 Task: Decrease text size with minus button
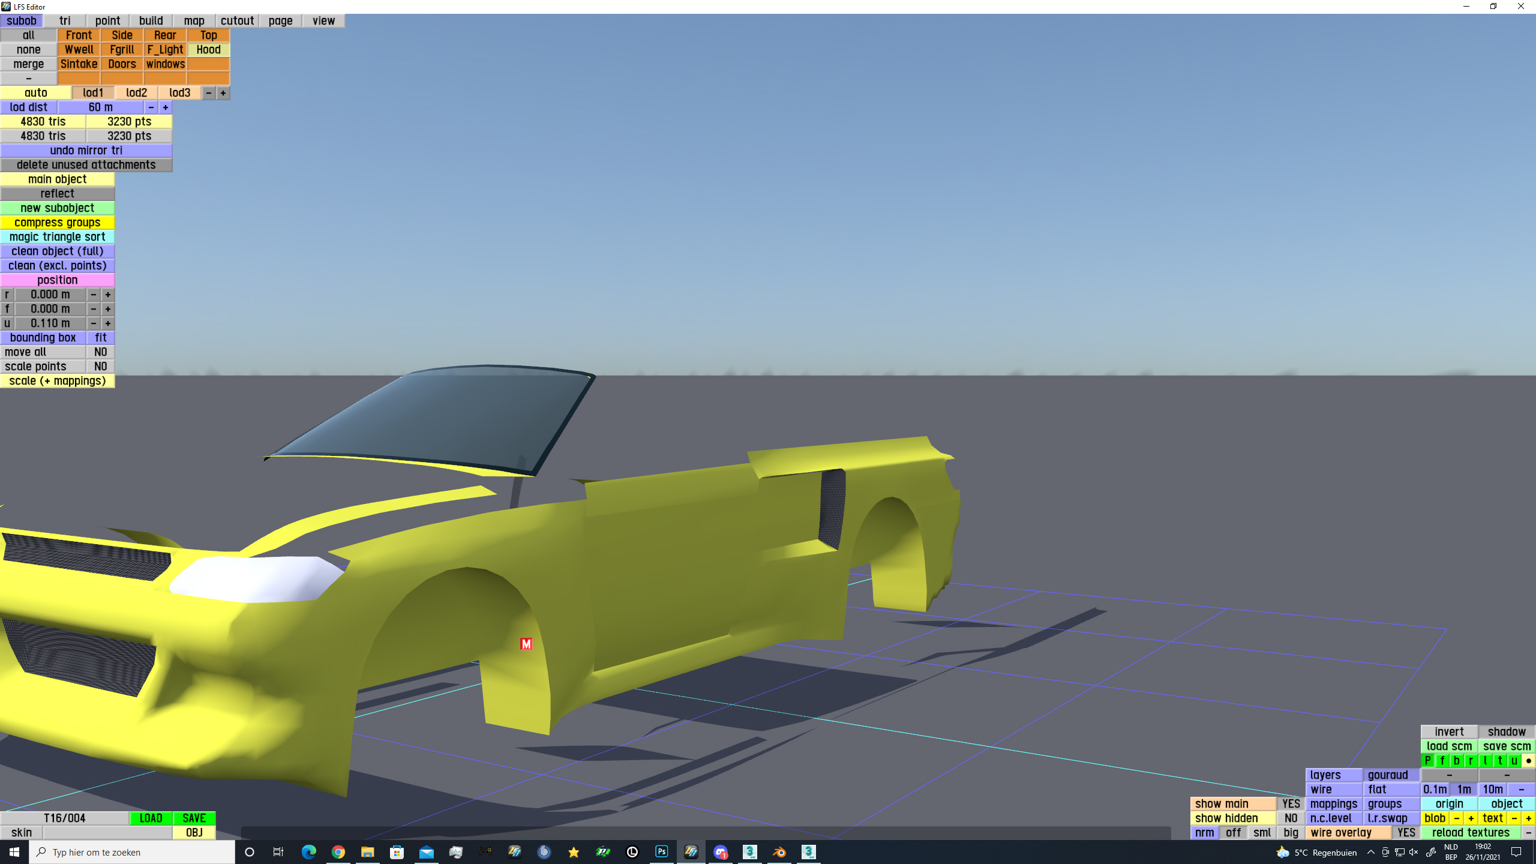1514,818
